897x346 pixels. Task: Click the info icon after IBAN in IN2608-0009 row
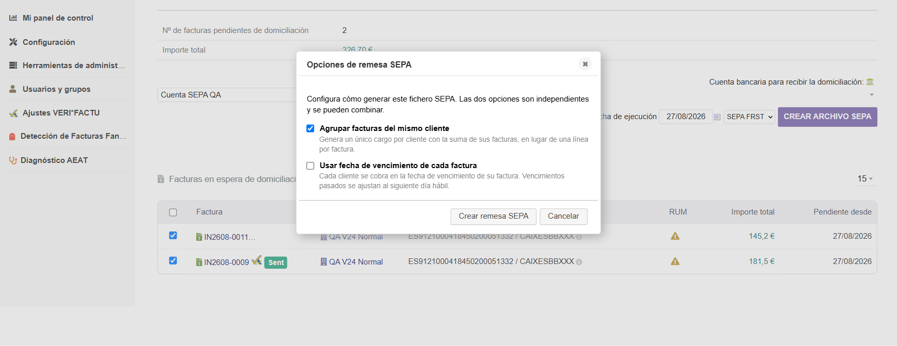[579, 262]
